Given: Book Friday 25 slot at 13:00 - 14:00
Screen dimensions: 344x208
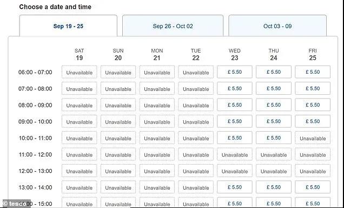Looking at the screenshot, I should [313, 187].
